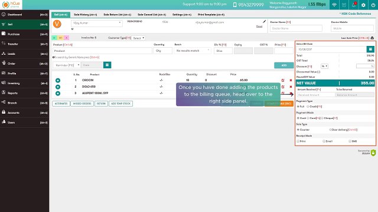This screenshot has width=378, height=212.
Task: Click the green H swatch
Action: (x=54, y=38)
